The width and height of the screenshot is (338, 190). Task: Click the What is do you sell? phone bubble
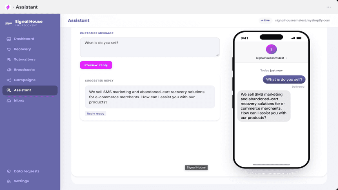tap(284, 80)
